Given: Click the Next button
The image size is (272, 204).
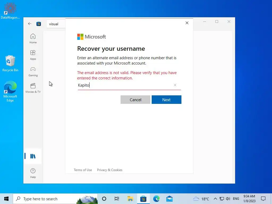Looking at the screenshot, I should [x=167, y=100].
